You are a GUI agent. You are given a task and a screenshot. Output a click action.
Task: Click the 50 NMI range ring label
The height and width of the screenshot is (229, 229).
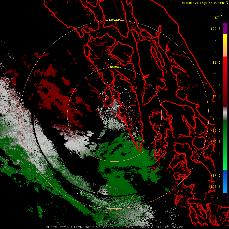114,67
